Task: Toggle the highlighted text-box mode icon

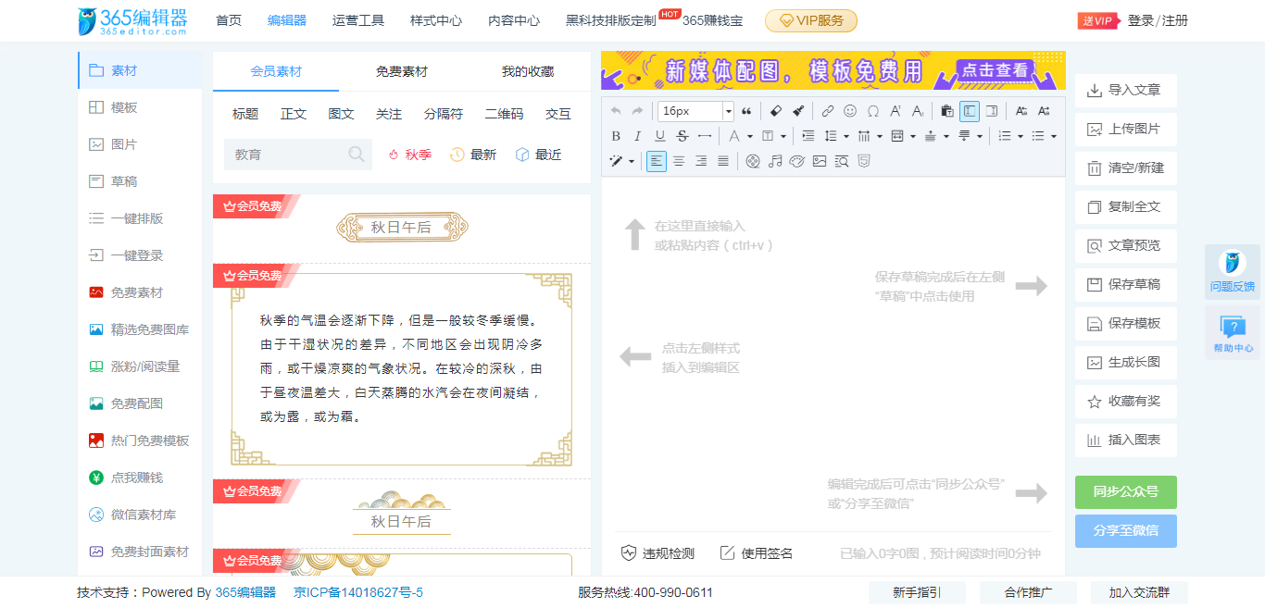Action: 971,111
